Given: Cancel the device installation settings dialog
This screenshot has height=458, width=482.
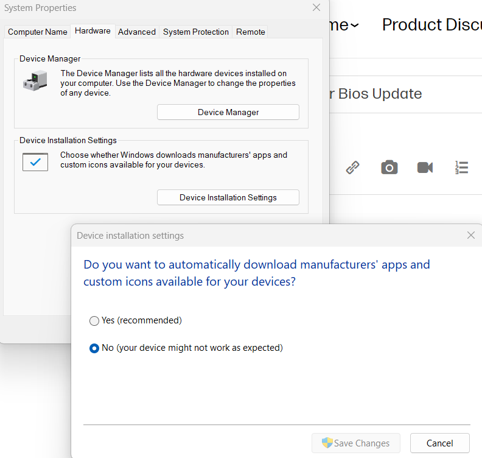Looking at the screenshot, I should point(440,443).
